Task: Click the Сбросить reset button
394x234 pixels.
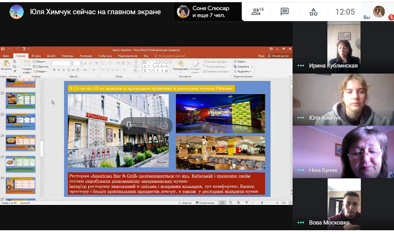Action: [x=41, y=67]
